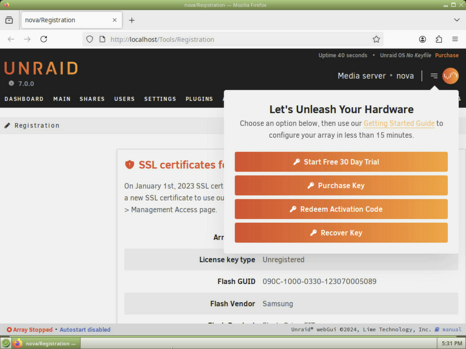Click Redeem Activation Code button
The width and height of the screenshot is (466, 349).
[x=341, y=209]
